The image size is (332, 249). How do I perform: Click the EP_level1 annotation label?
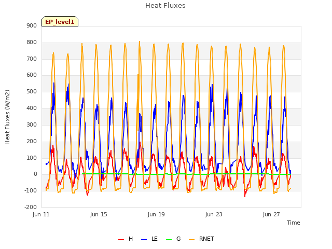60,21
